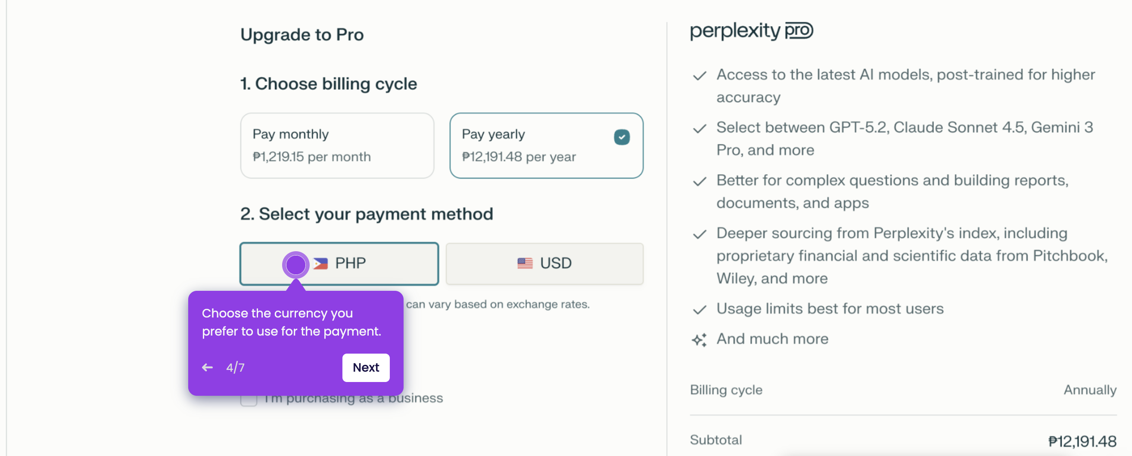Click the checkmark next to "Deeper sourcing from Perplexity's index"
This screenshot has width=1132, height=456.
click(699, 234)
